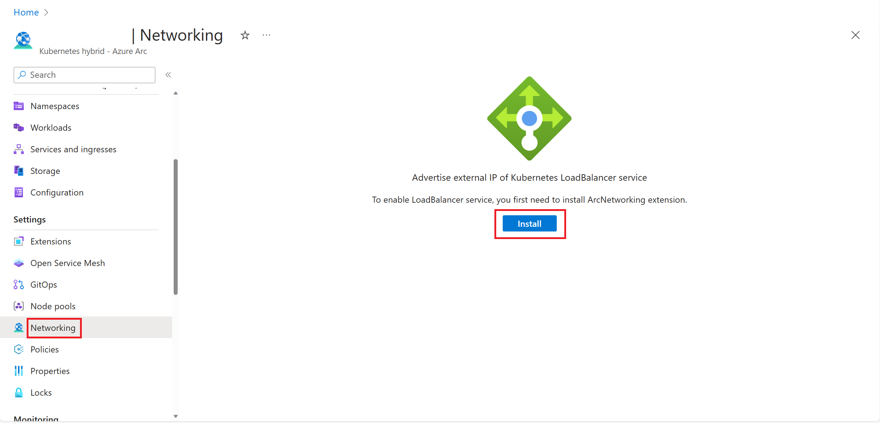The image size is (880, 423).
Task: Click the Locks padlock icon
Action: (x=19, y=393)
